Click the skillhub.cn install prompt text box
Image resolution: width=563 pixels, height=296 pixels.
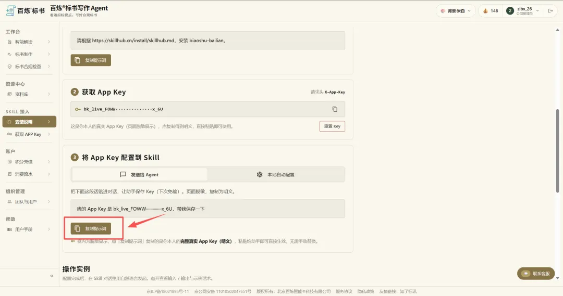207,41
